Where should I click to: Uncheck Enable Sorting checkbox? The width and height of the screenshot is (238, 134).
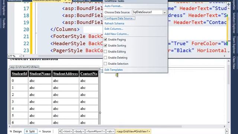[106, 45]
